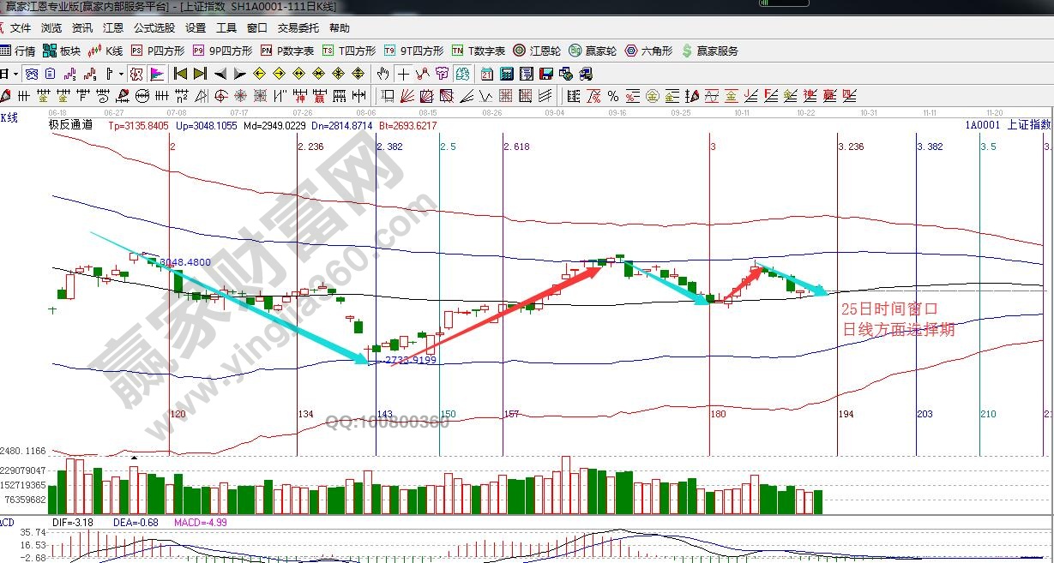1054x563 pixels.
Task: Click the calendar date icon
Action: [x=487, y=74]
